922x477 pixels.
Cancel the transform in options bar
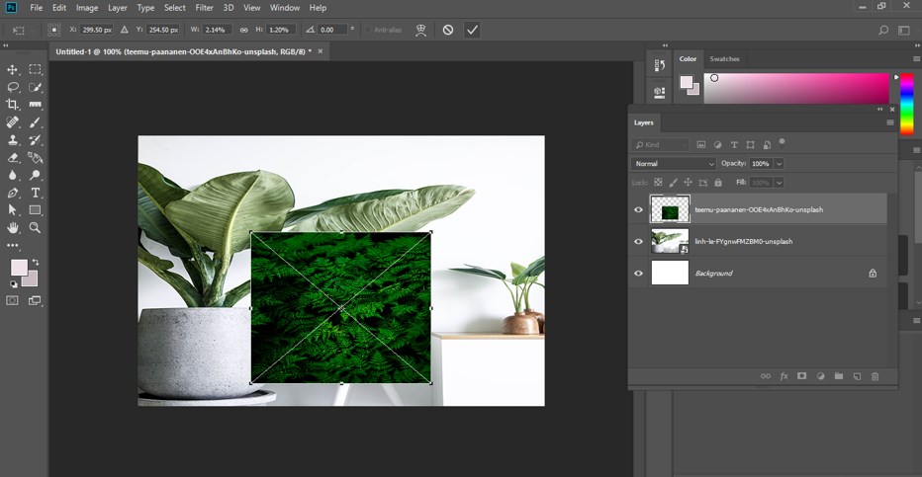(x=448, y=30)
